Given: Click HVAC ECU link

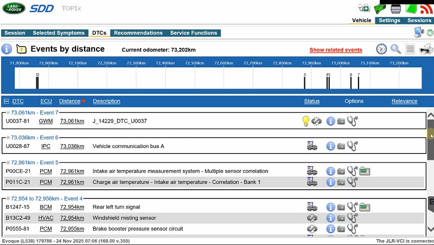Looking at the screenshot, I should [46, 218].
